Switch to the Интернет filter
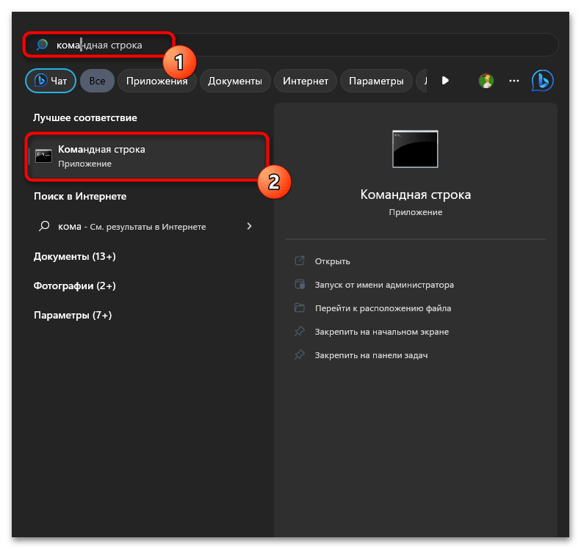 306,81
